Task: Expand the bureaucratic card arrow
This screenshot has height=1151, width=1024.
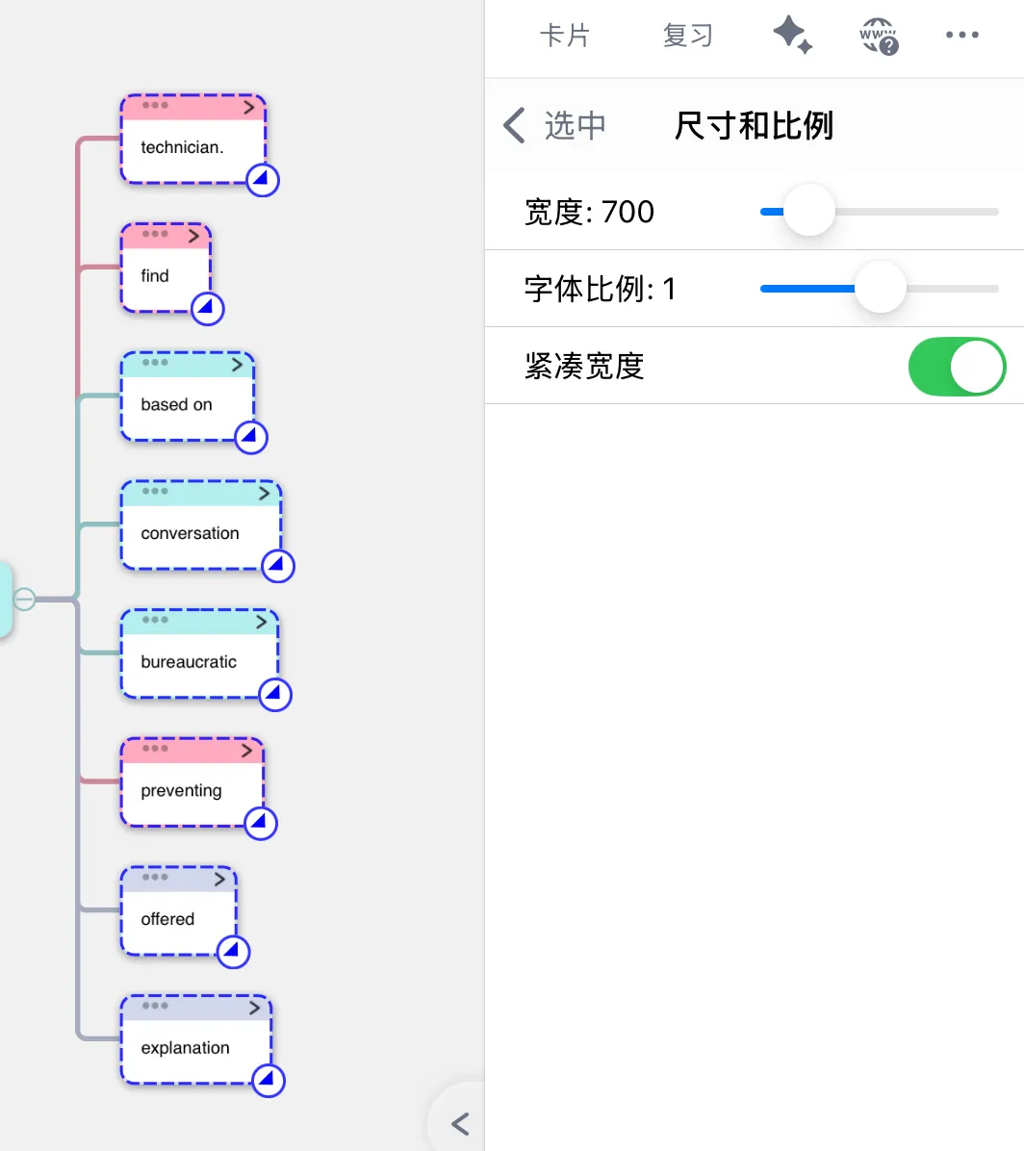Action: click(x=262, y=622)
